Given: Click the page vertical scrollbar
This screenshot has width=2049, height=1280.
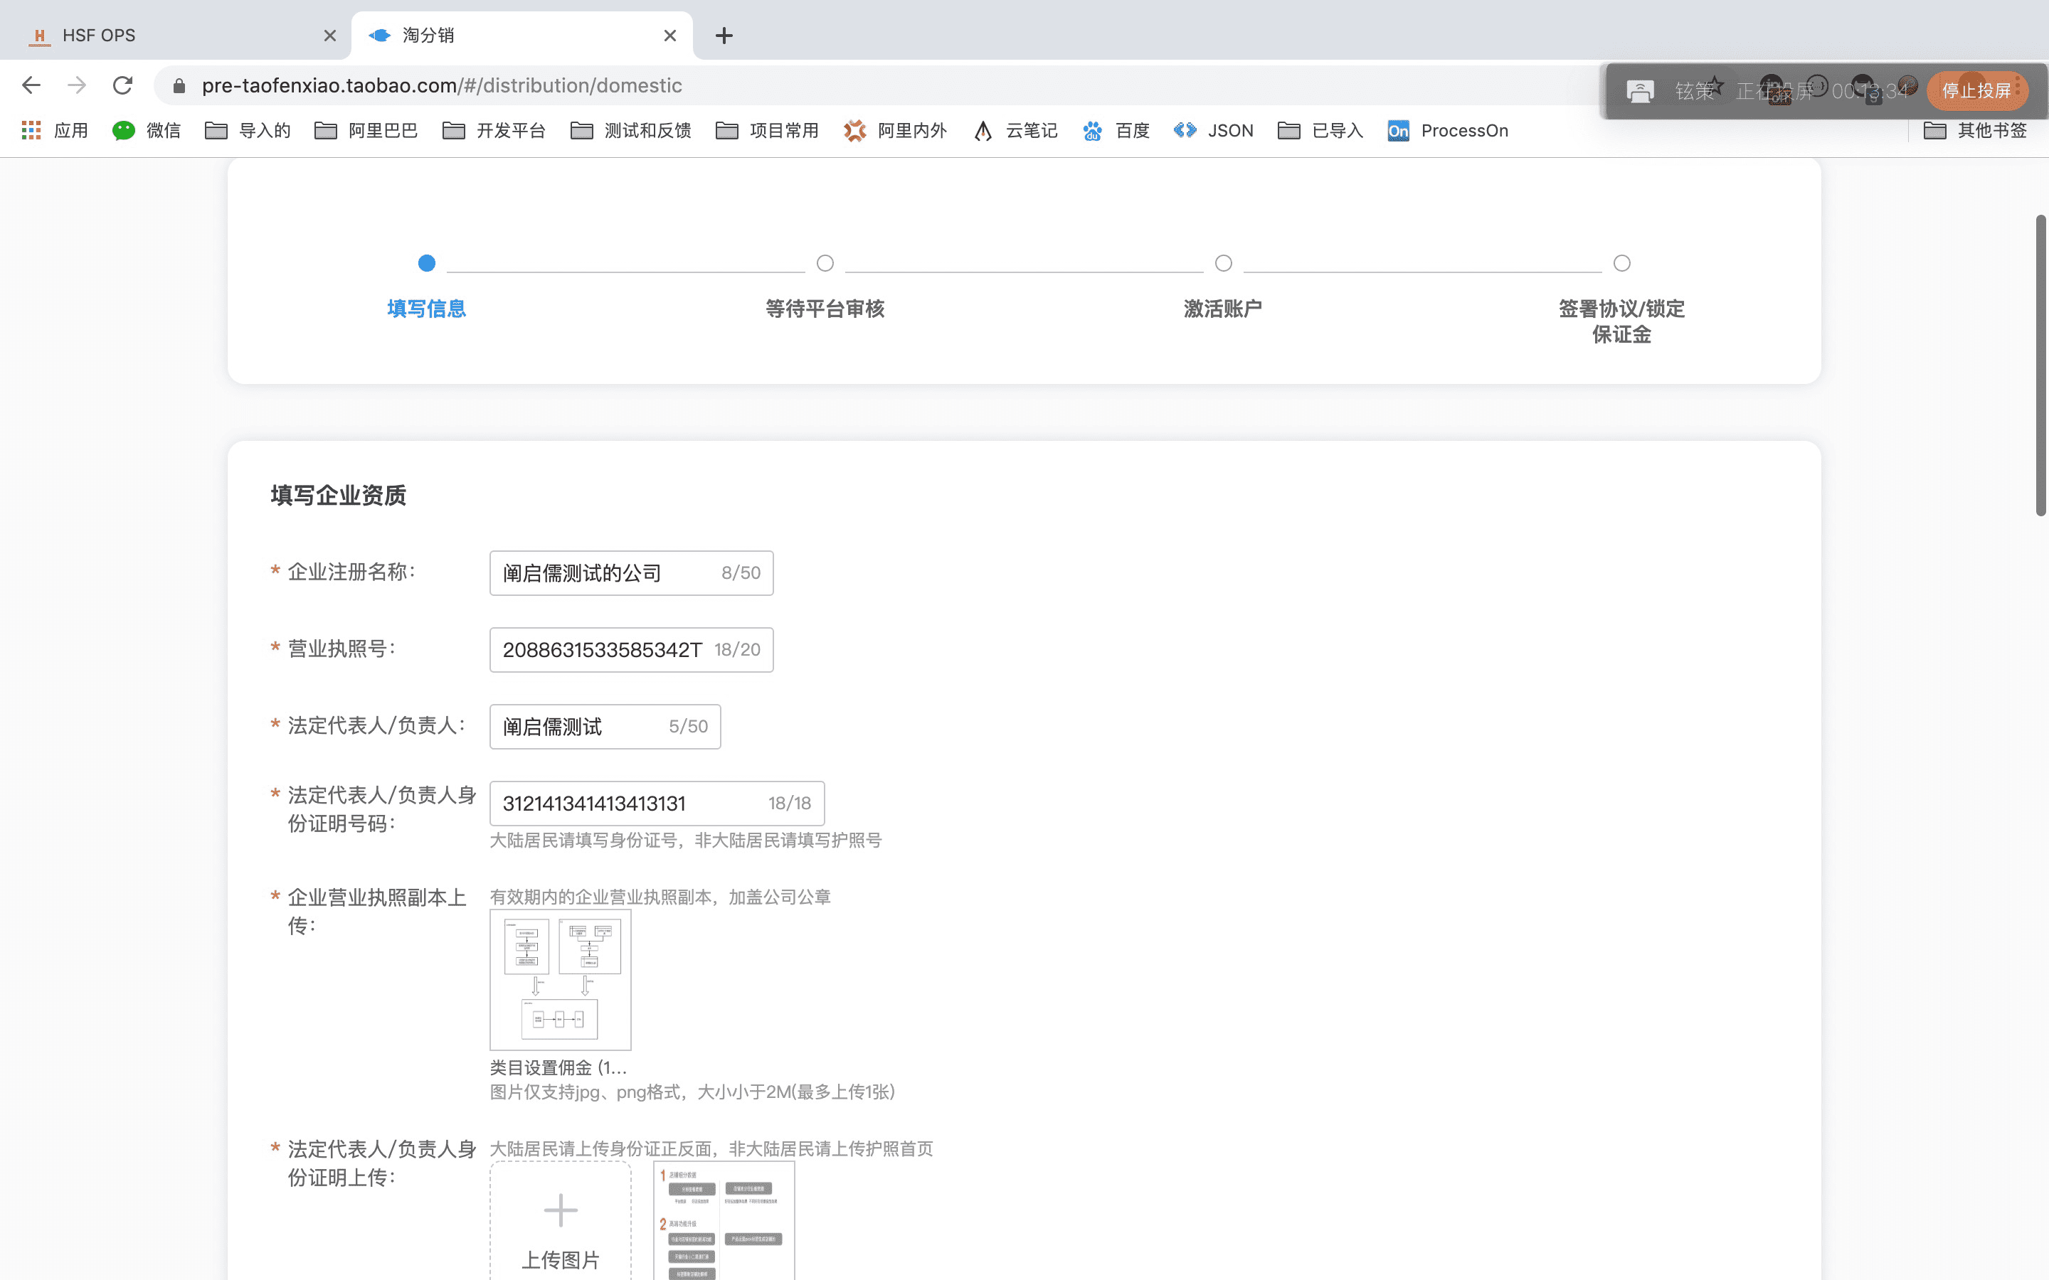Looking at the screenshot, I should click(2041, 366).
